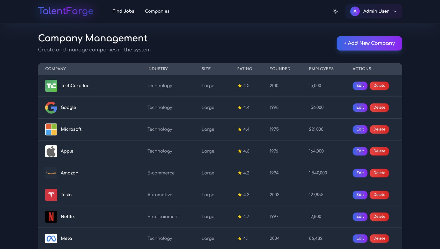Edit the Microsoft company row
The width and height of the screenshot is (440, 249).
pos(360,129)
